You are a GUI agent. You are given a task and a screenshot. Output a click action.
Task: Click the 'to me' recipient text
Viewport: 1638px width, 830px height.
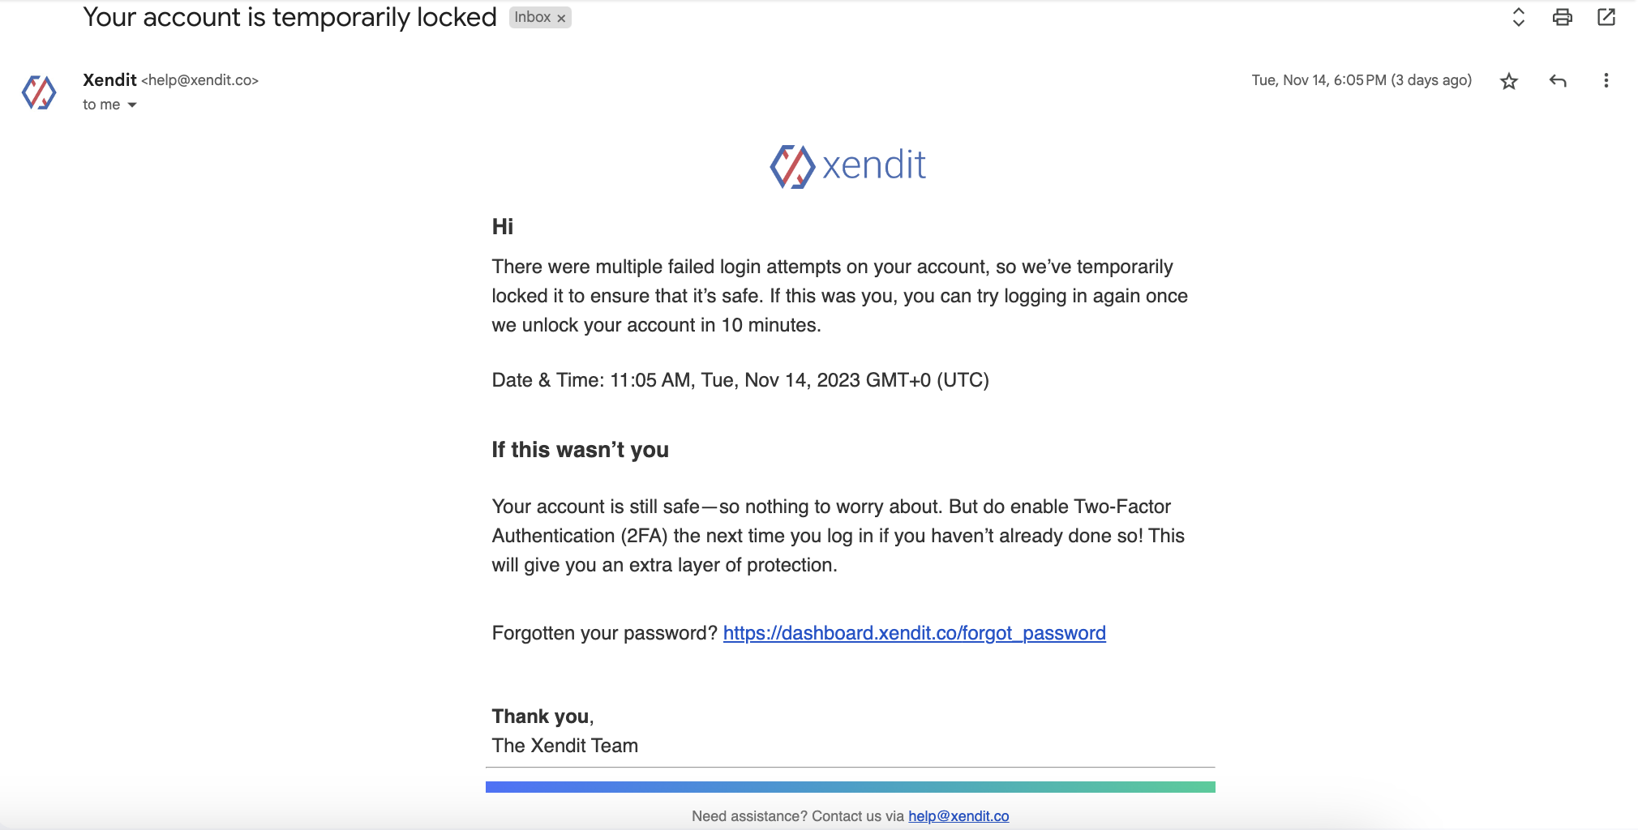point(101,105)
